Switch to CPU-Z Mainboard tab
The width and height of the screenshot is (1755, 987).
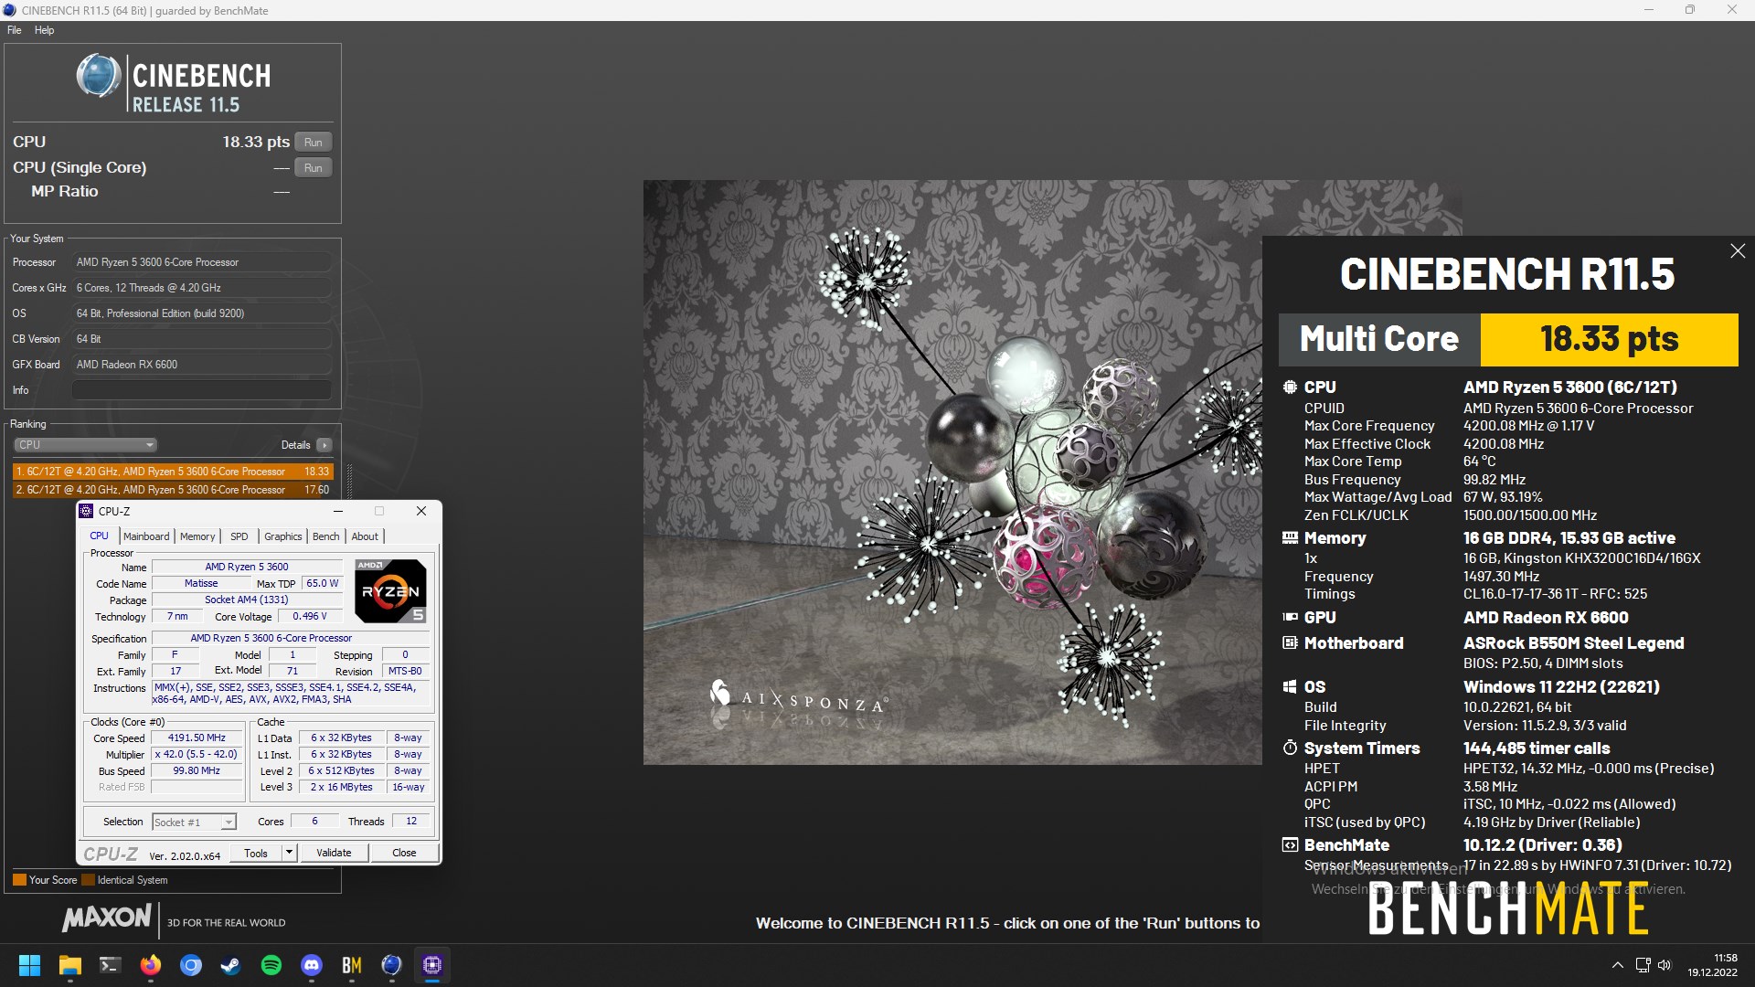[146, 536]
